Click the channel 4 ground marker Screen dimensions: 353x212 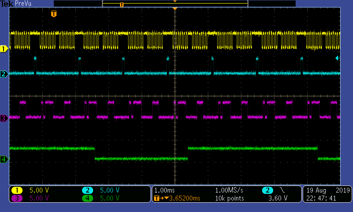click(4, 159)
